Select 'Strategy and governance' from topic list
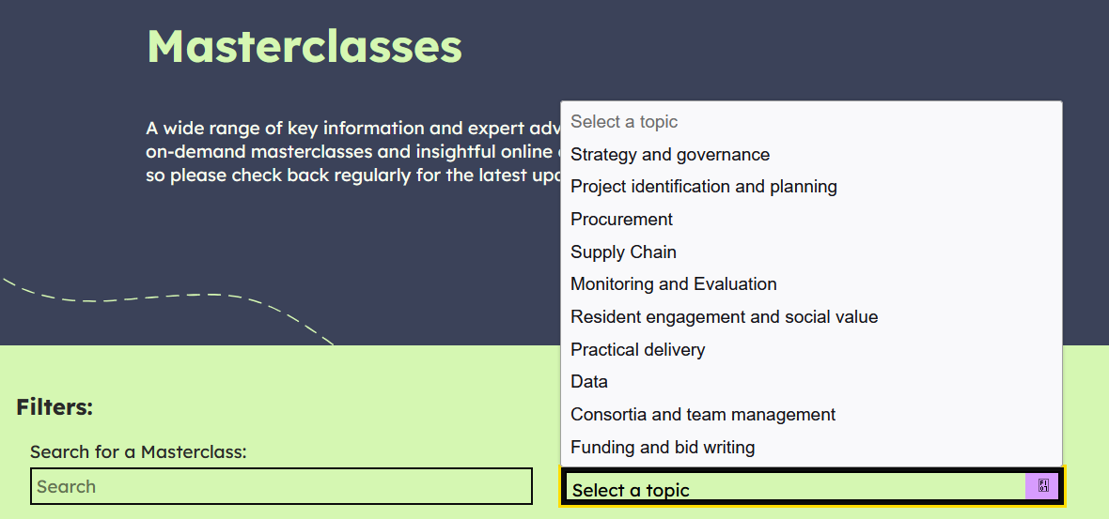Image resolution: width=1109 pixels, height=519 pixels. point(670,155)
